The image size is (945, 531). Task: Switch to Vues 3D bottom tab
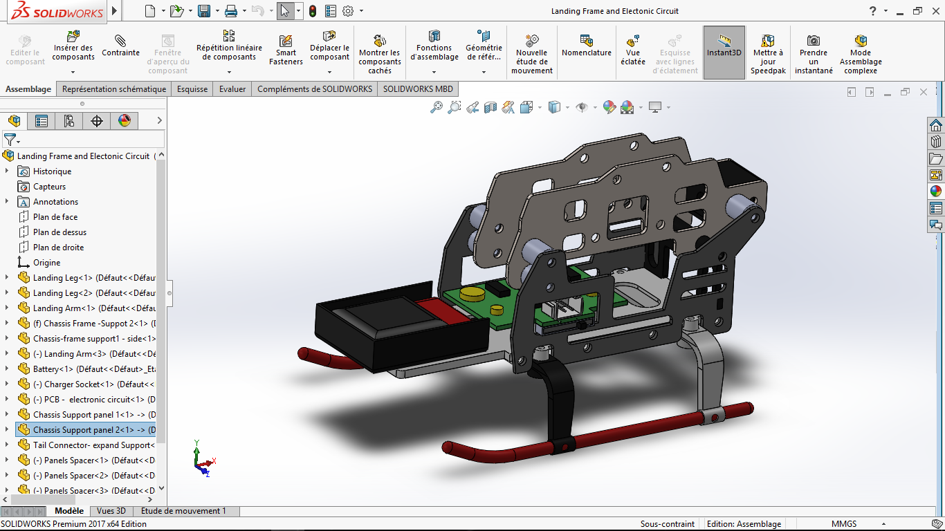tap(111, 511)
